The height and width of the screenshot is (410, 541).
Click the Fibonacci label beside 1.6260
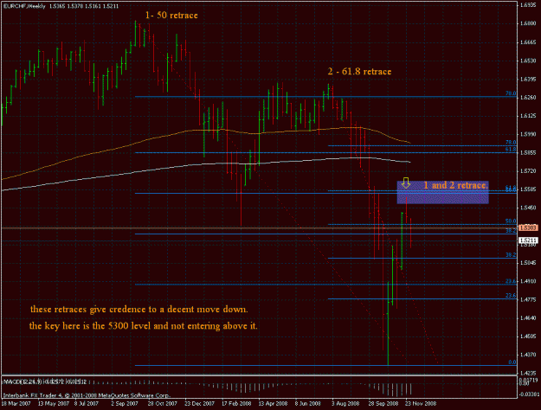(511, 93)
